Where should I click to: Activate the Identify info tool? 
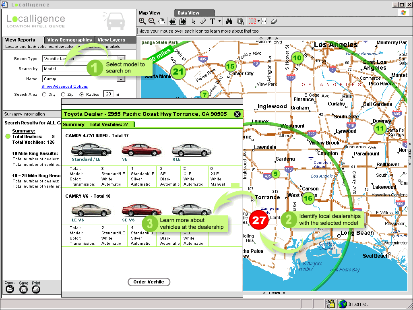[240, 21]
